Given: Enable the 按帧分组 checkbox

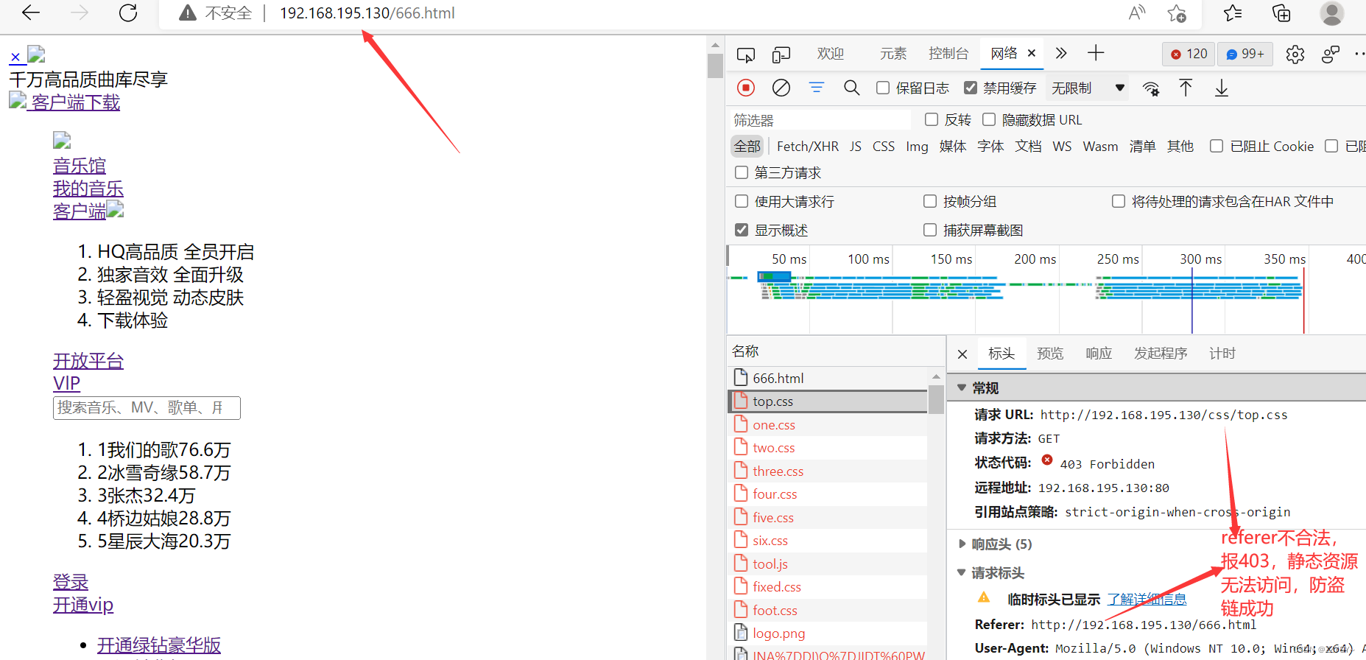Looking at the screenshot, I should tap(930, 201).
